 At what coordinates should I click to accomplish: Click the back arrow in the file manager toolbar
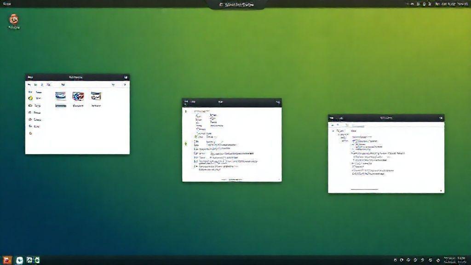click(29, 85)
